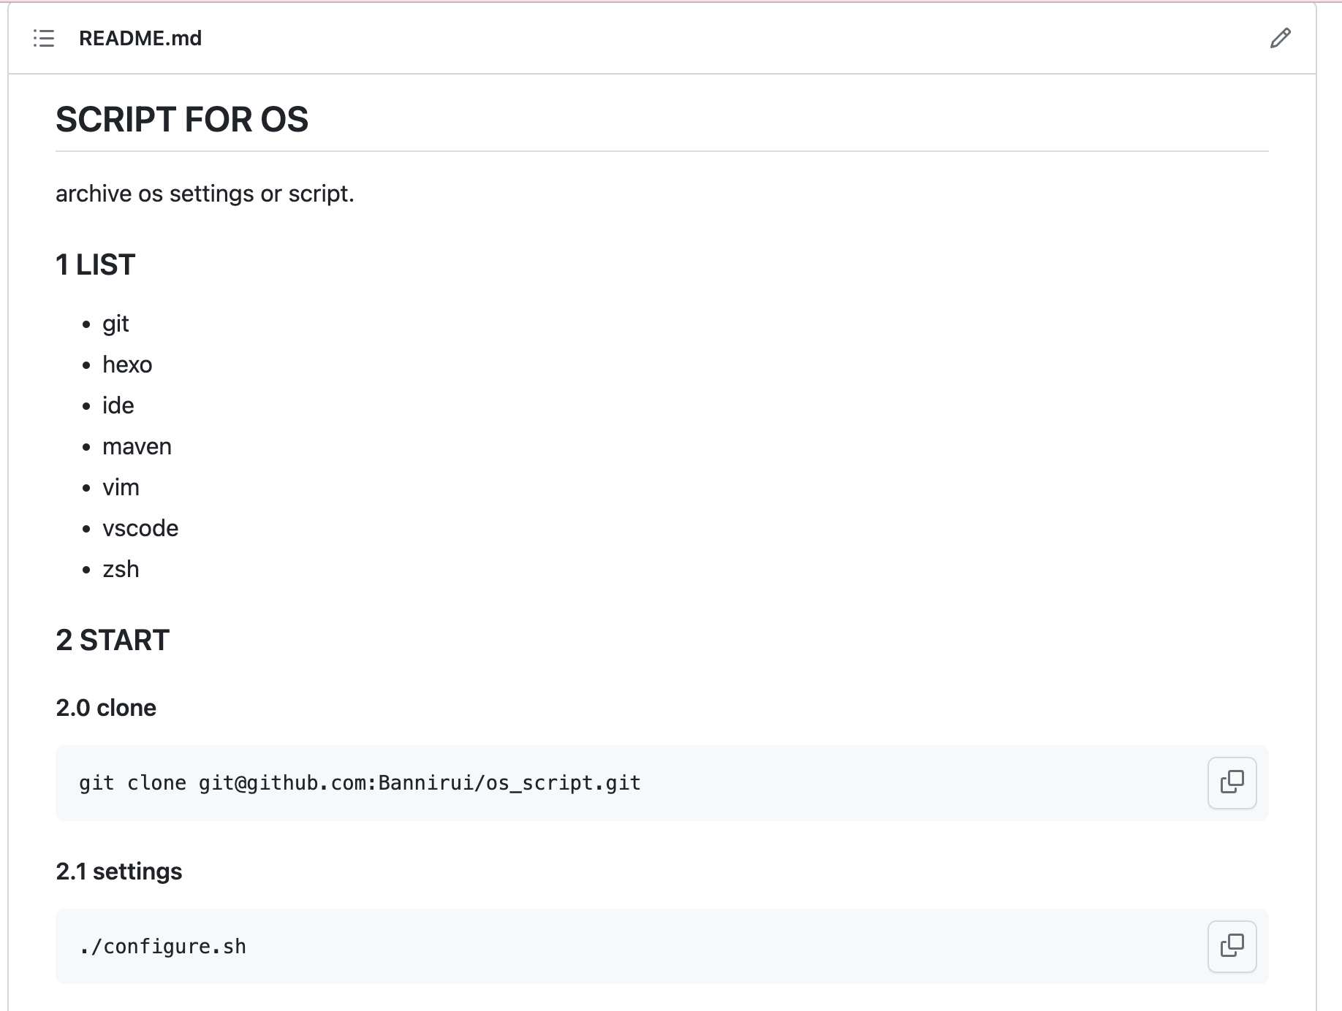Click the 2.1 settings subheading
The height and width of the screenshot is (1011, 1342).
pyautogui.click(x=119, y=871)
